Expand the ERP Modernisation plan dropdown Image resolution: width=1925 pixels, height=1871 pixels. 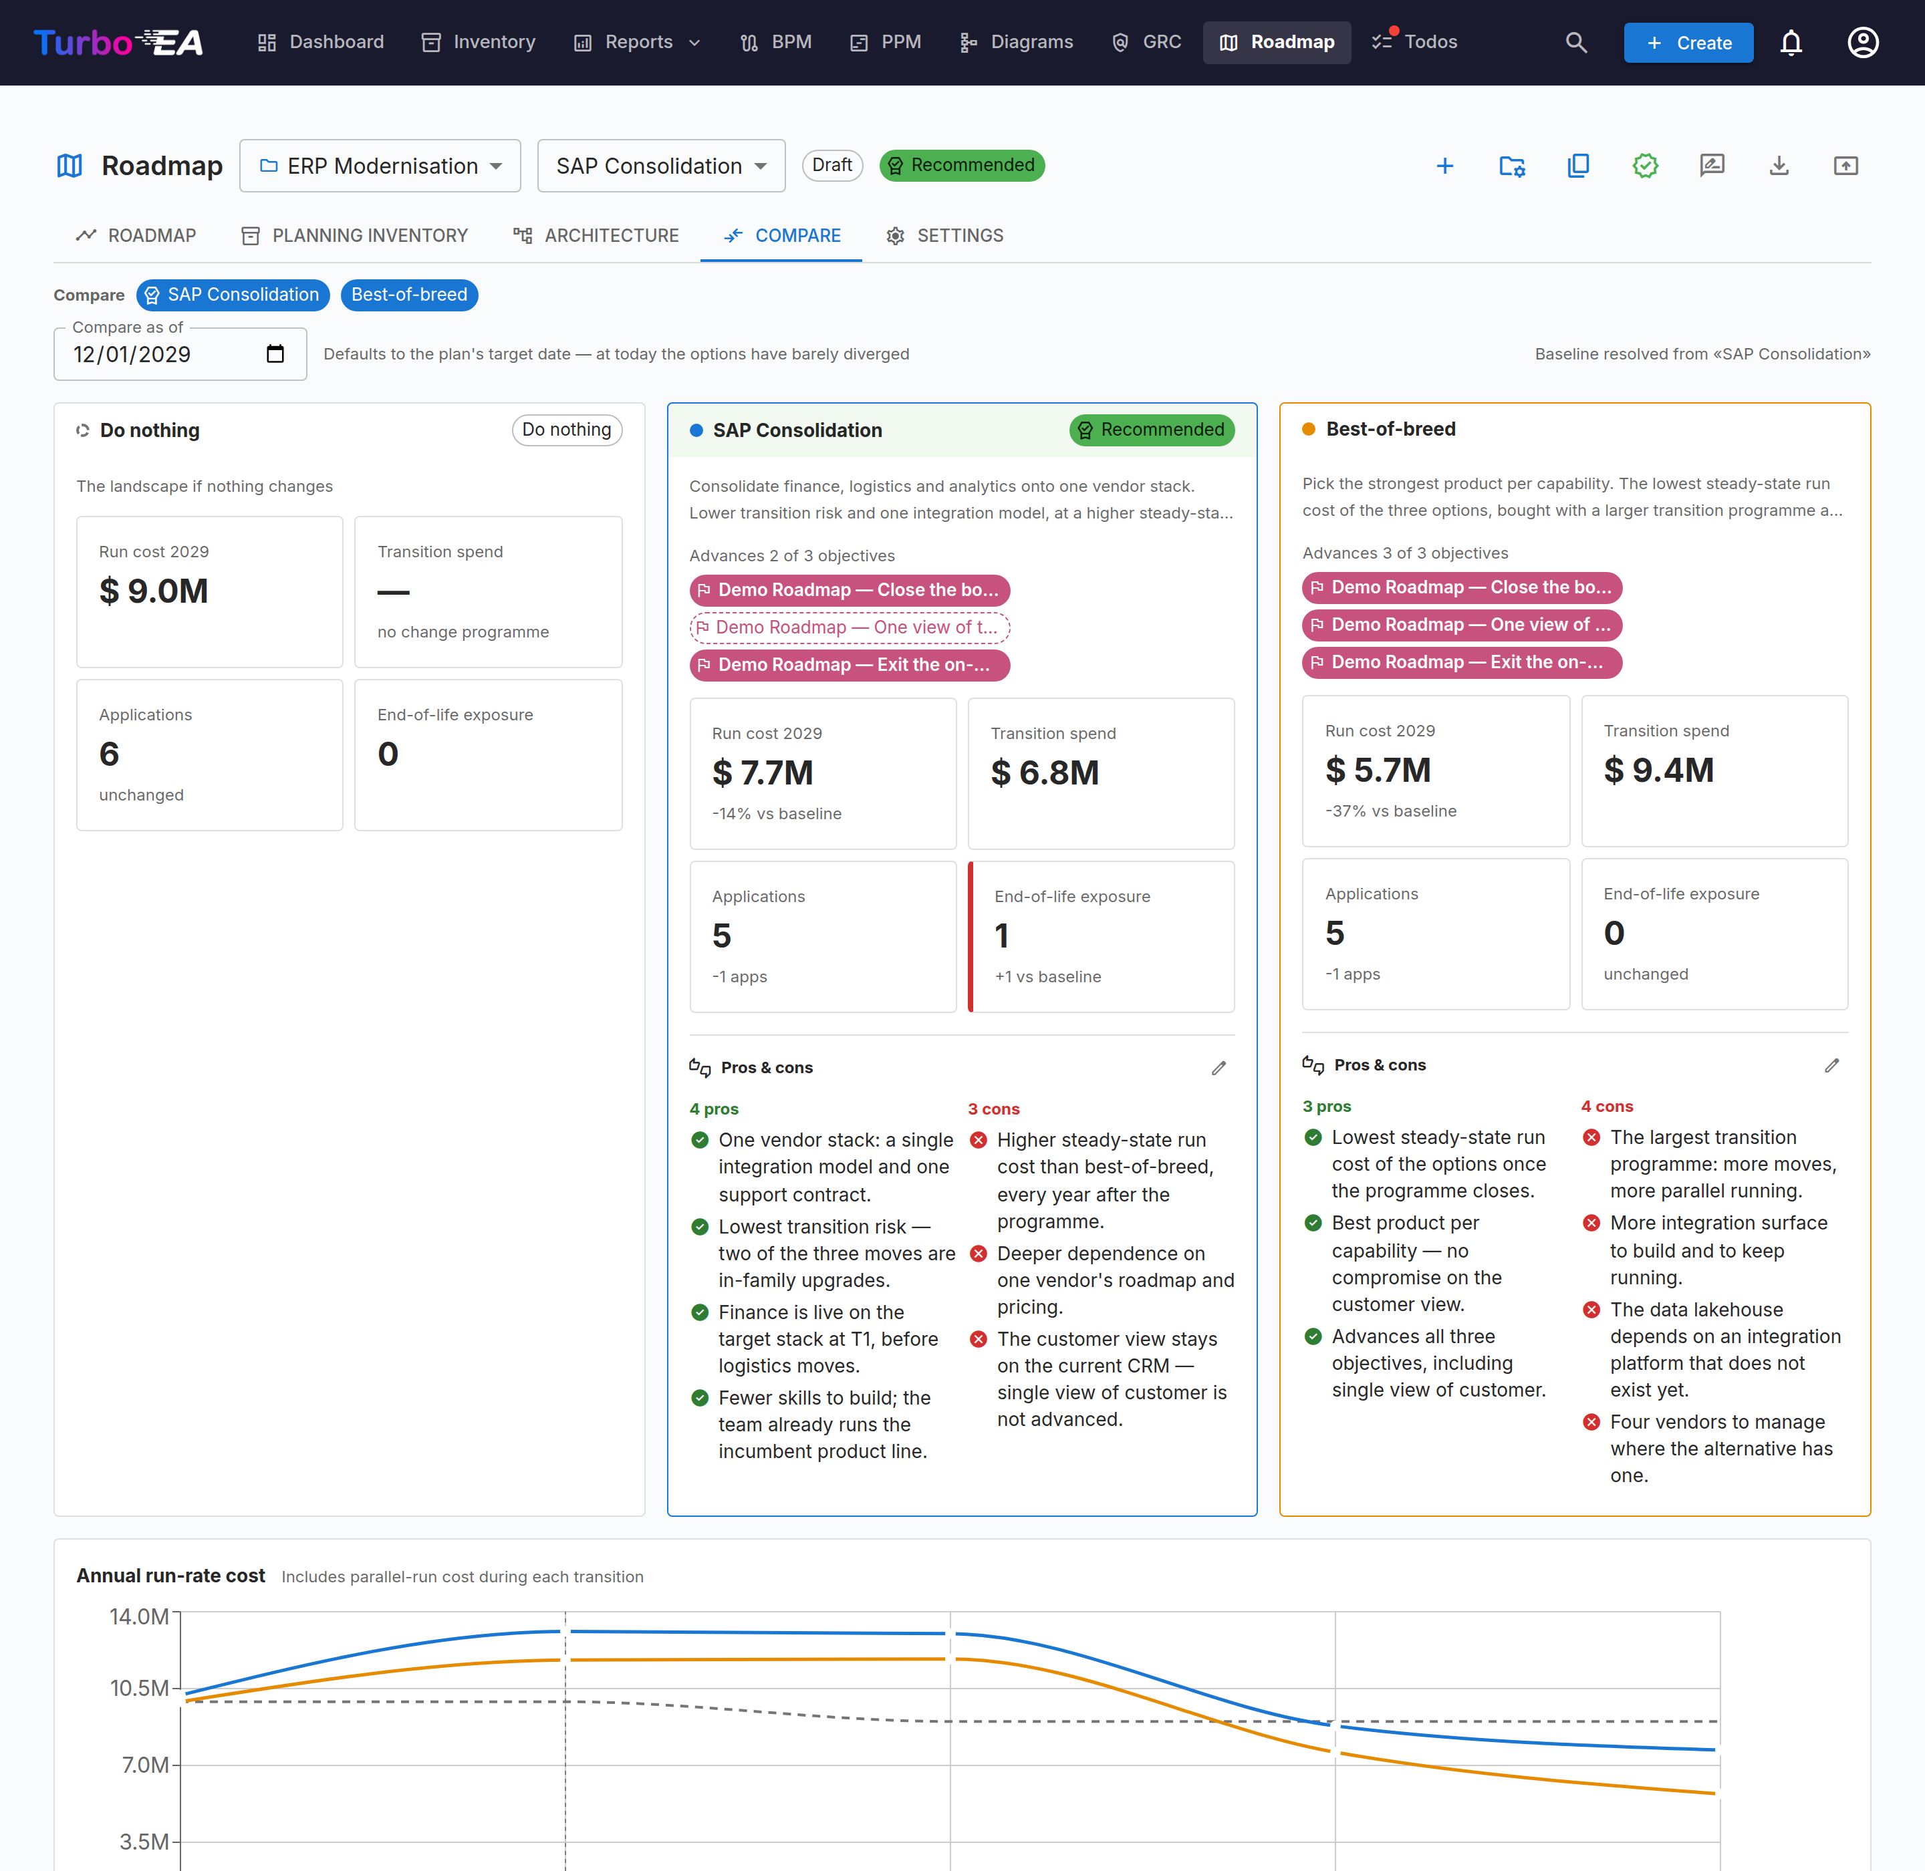[380, 166]
